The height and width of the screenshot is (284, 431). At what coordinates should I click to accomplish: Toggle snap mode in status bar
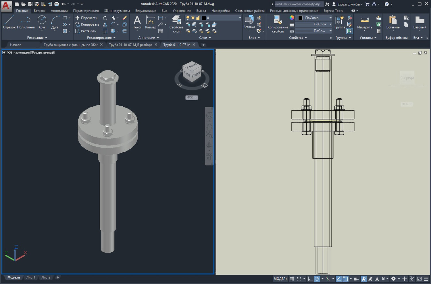pyautogui.click(x=299, y=279)
